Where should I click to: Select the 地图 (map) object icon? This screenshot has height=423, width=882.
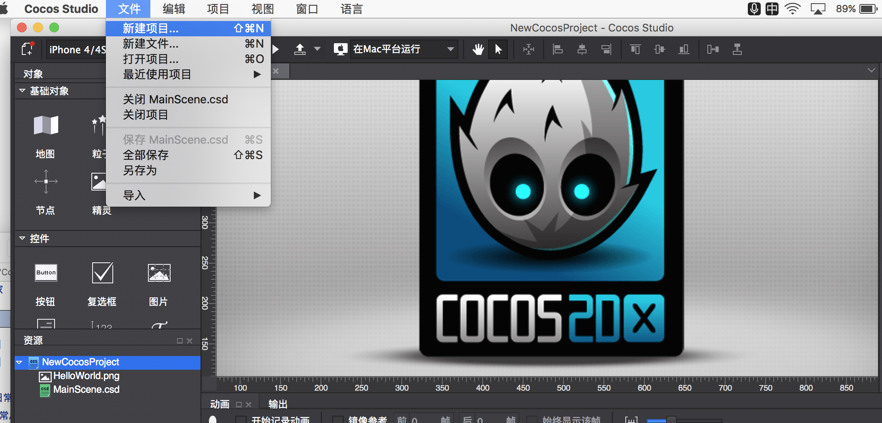(46, 125)
